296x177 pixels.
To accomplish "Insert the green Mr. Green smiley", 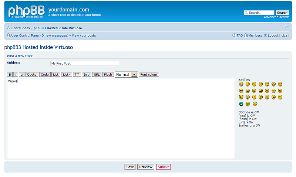I will pos(241,104).
